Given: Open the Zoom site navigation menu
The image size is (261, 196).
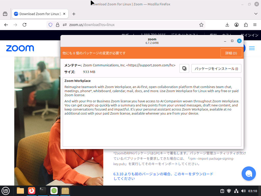Looking at the screenshot, I should [x=252, y=48].
